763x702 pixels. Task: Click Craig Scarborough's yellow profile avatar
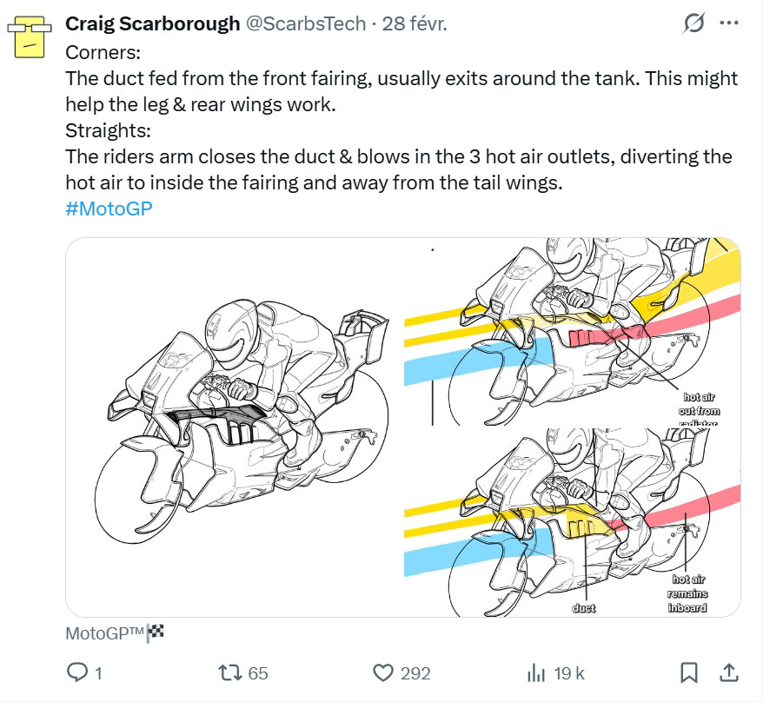pos(32,36)
